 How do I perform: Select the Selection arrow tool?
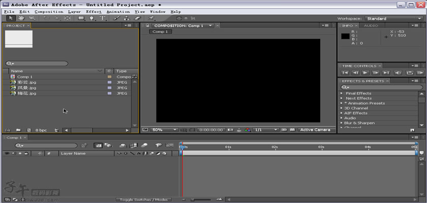[x=11, y=18]
